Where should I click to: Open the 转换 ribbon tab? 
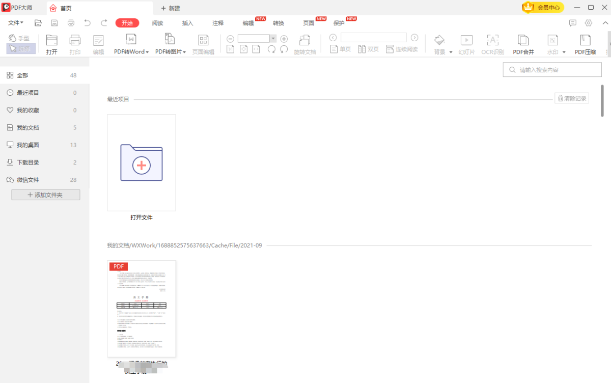pos(279,23)
